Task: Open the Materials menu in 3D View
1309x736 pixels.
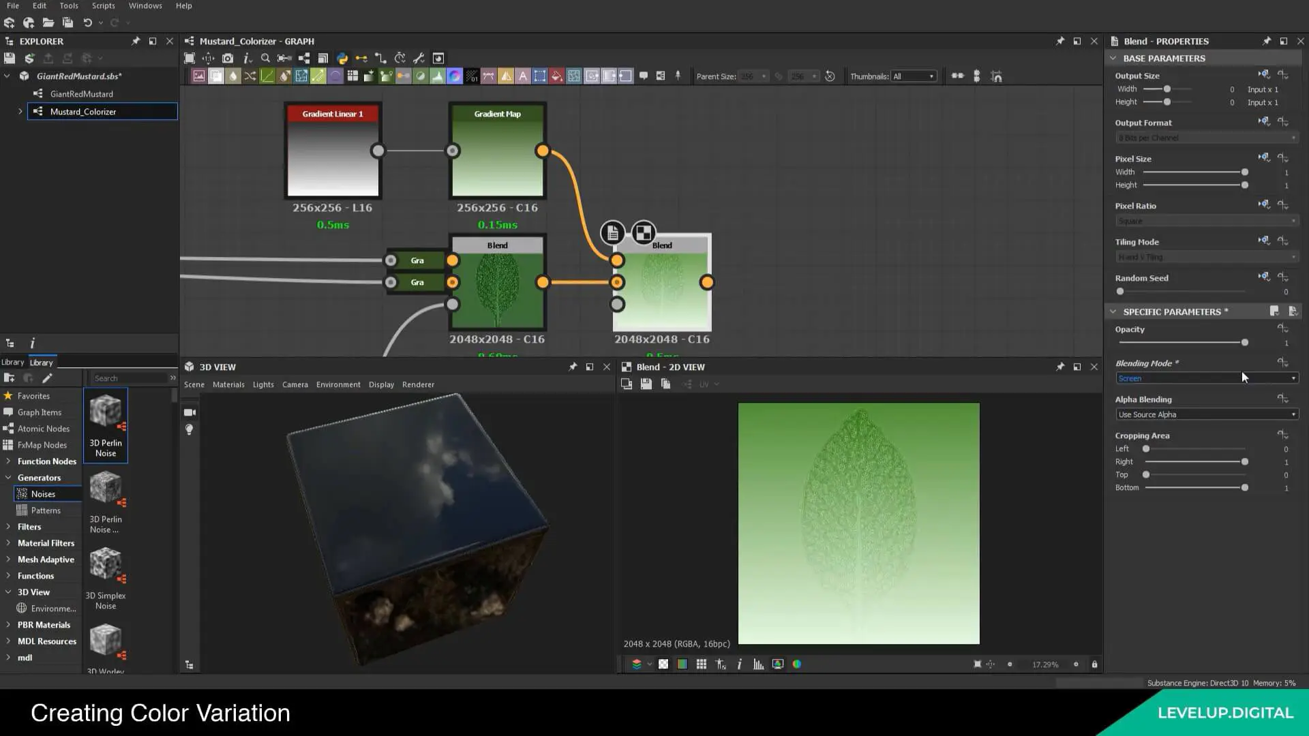Action: [x=228, y=384]
